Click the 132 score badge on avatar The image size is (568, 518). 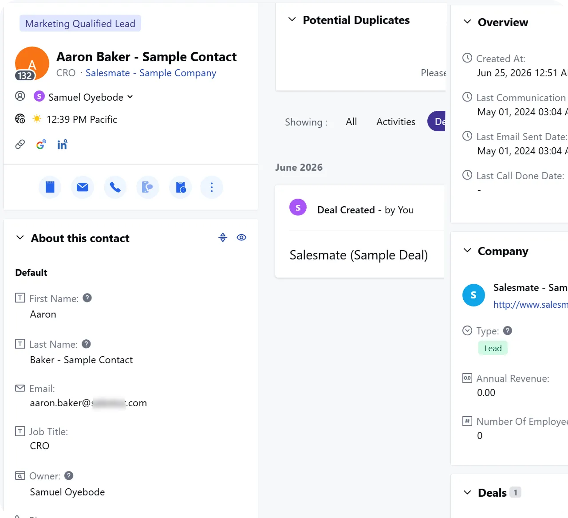pyautogui.click(x=25, y=75)
